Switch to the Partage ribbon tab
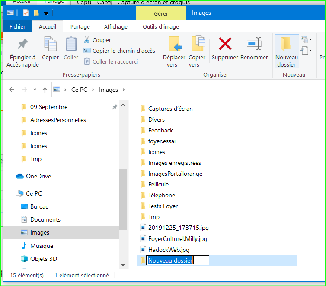 click(80, 26)
